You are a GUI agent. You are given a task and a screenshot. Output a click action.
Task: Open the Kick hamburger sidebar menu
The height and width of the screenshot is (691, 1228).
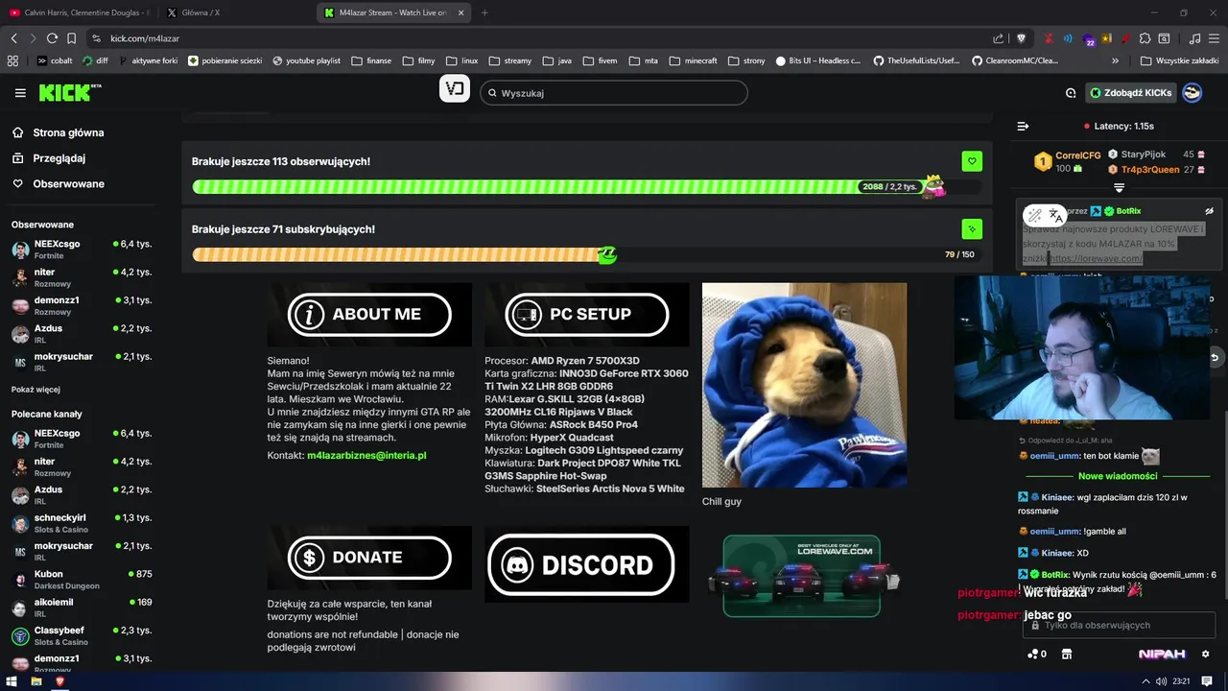click(x=20, y=93)
